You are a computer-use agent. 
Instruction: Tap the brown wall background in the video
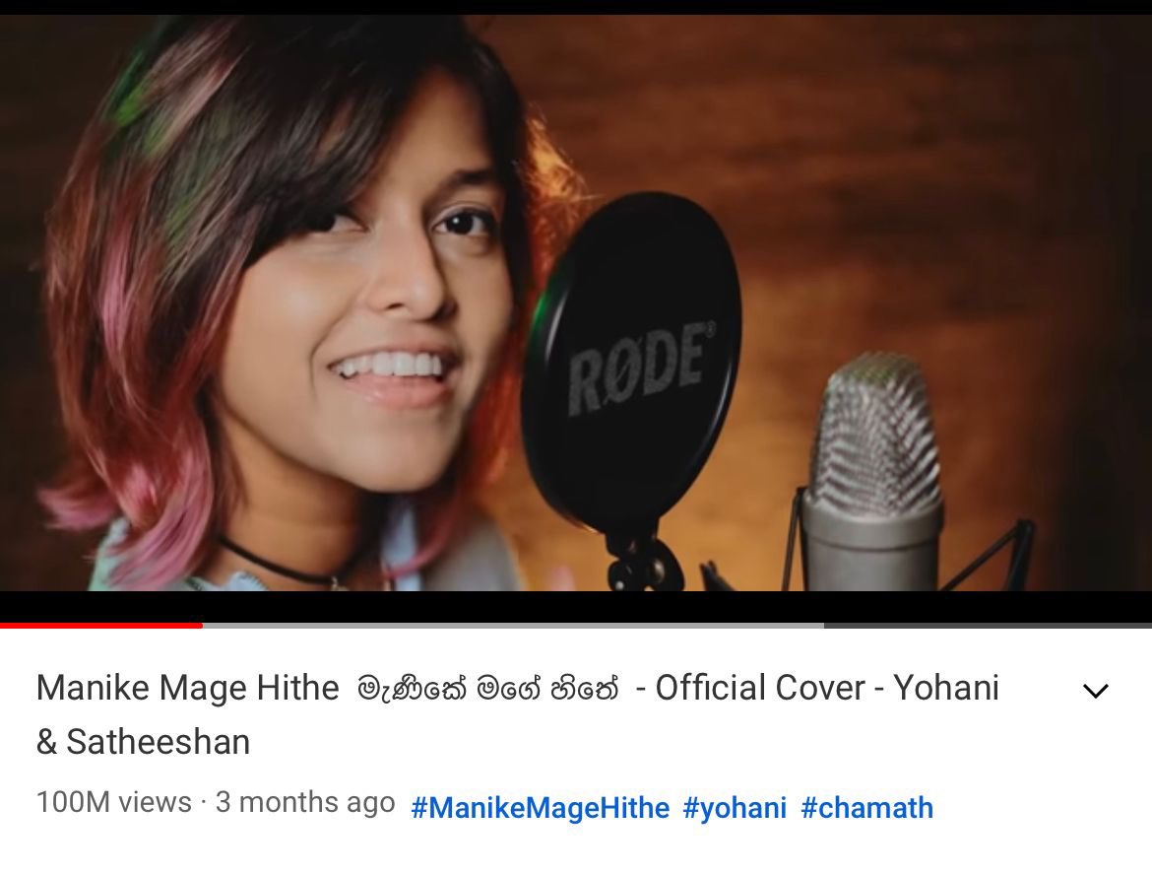click(919, 184)
